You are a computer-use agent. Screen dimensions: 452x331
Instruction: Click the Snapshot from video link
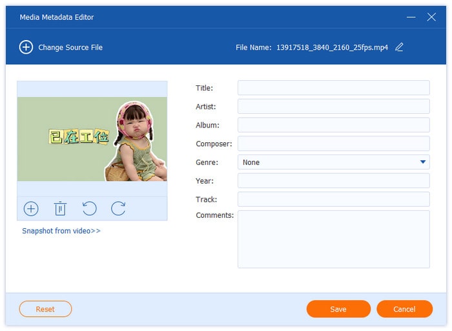(61, 231)
